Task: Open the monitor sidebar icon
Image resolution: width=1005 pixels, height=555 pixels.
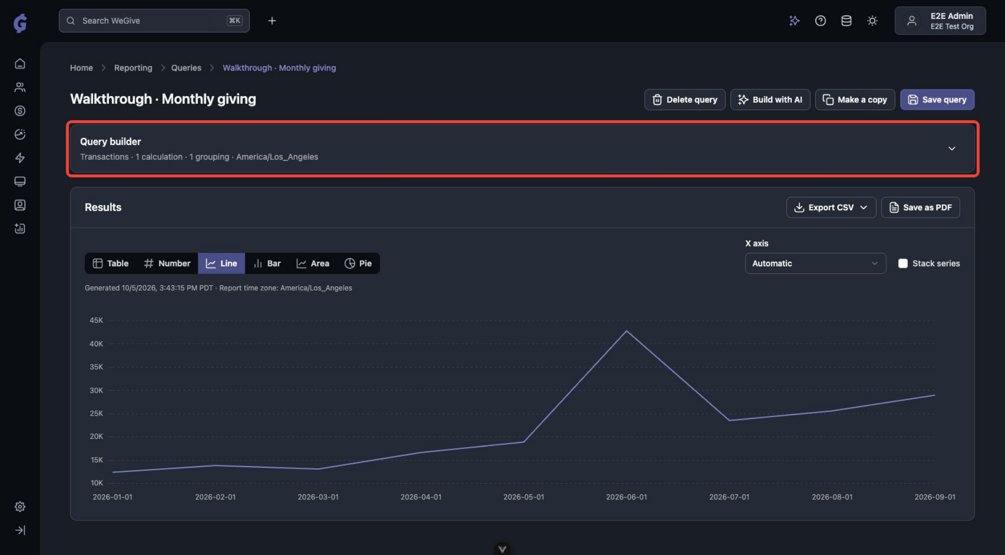Action: tap(20, 181)
